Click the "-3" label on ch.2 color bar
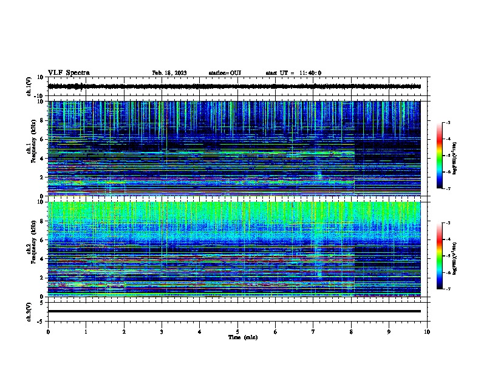This screenshot has height=372, width=481. tap(448, 223)
